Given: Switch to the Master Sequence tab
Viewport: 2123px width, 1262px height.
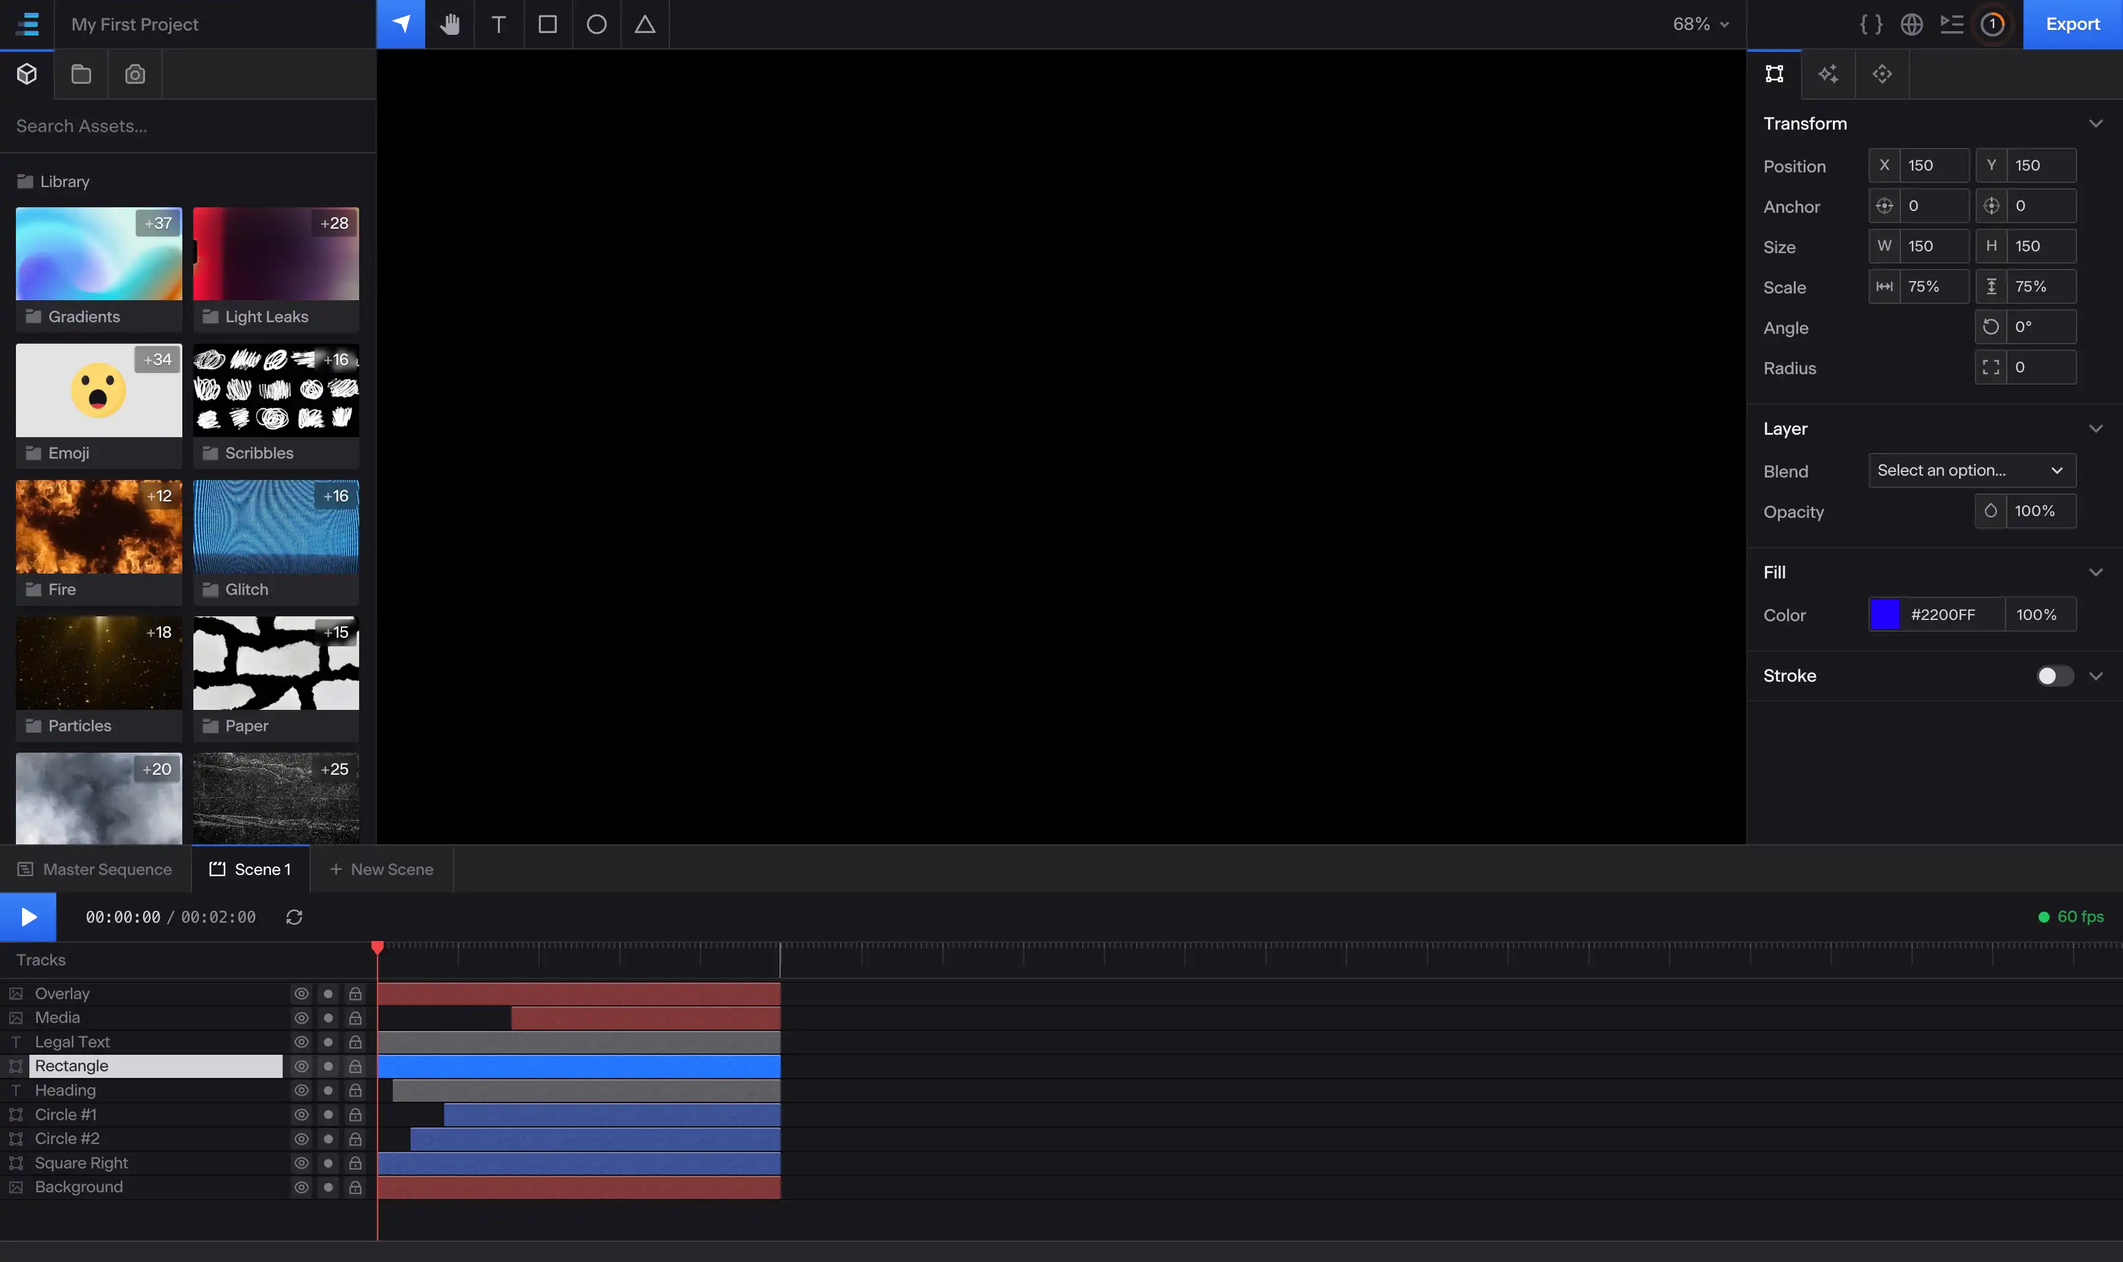Looking at the screenshot, I should click(94, 869).
